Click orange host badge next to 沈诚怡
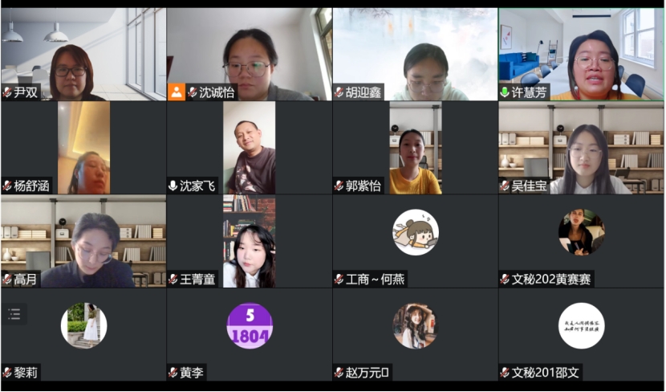666x392 pixels. tap(177, 92)
